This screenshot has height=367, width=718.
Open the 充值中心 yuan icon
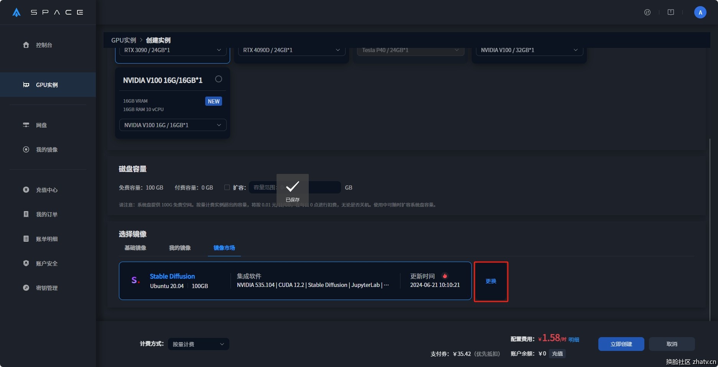tap(26, 190)
